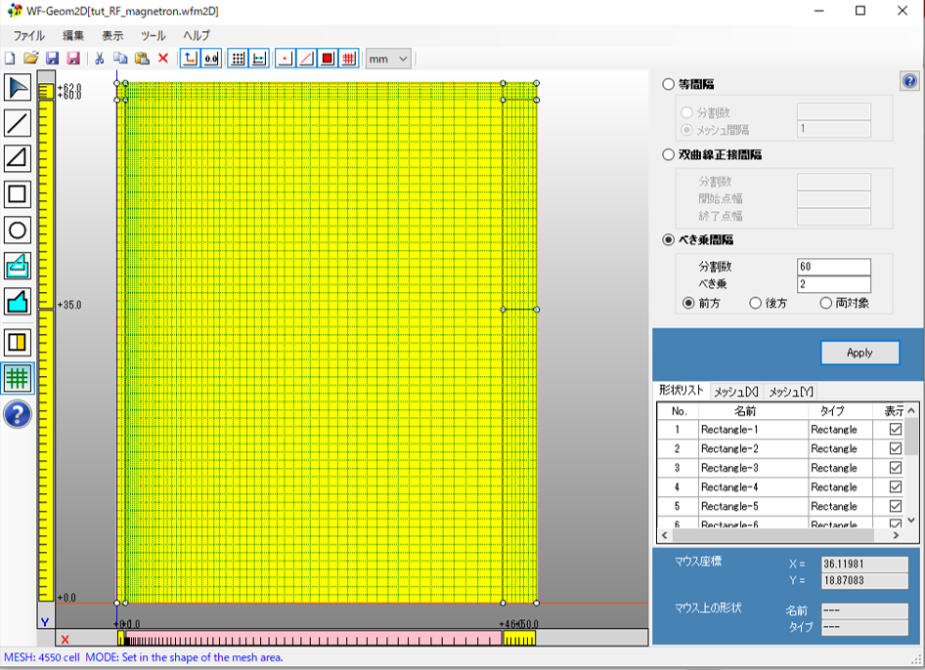Image resolution: width=925 pixels, height=670 pixels.
Task: Toggle the red filled square display icon
Action: [328, 59]
